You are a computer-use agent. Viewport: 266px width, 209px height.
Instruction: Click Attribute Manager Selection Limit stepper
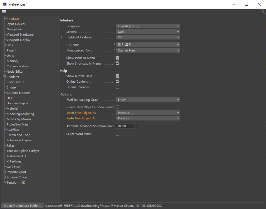[135, 126]
